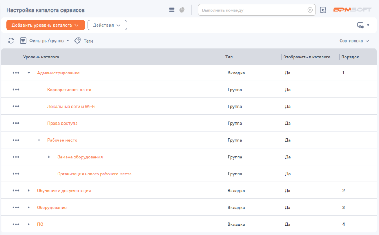The image size is (379, 235).
Task: Open the Действия dropdown menu
Action: pyautogui.click(x=107, y=25)
